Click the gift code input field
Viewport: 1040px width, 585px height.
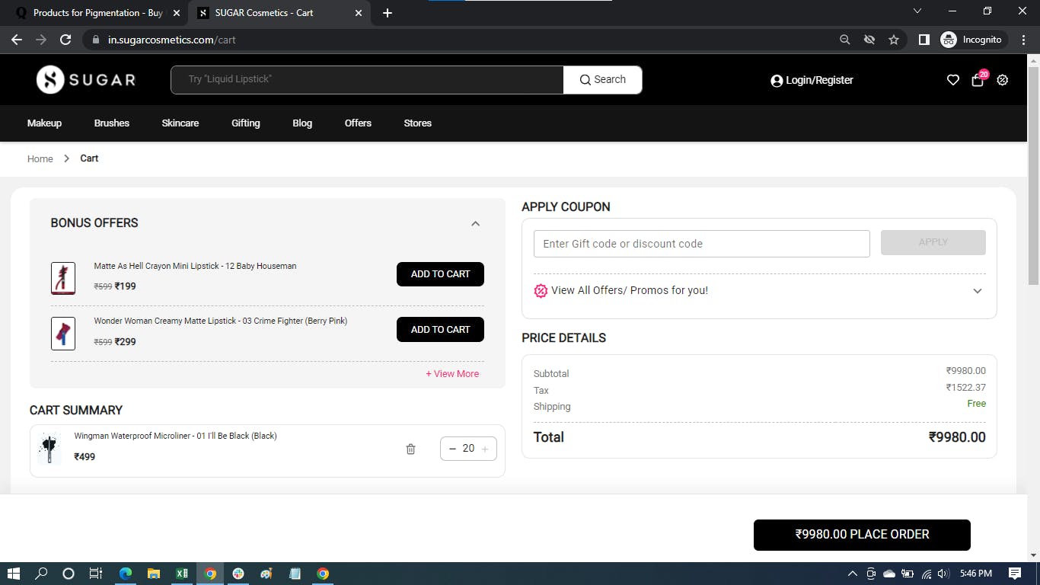[701, 244]
